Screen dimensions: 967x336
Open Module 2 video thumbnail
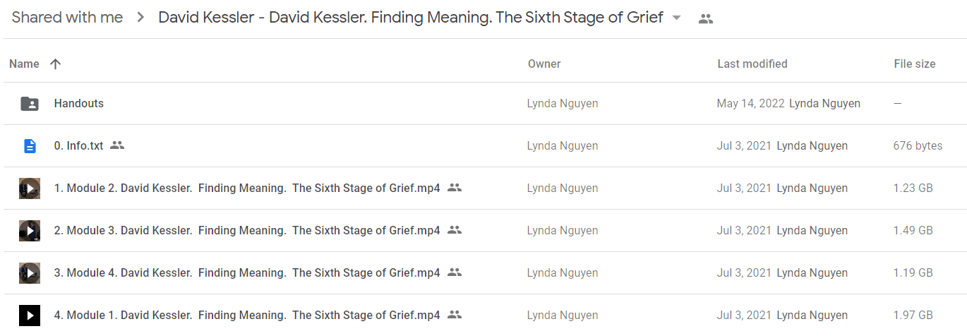pos(30,188)
